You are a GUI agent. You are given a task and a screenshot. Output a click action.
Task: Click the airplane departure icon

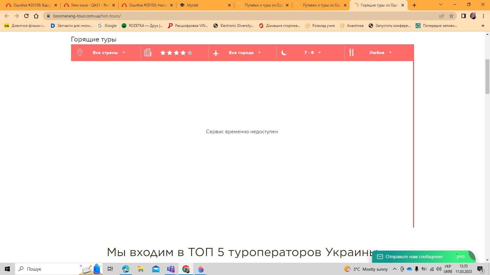(x=216, y=53)
